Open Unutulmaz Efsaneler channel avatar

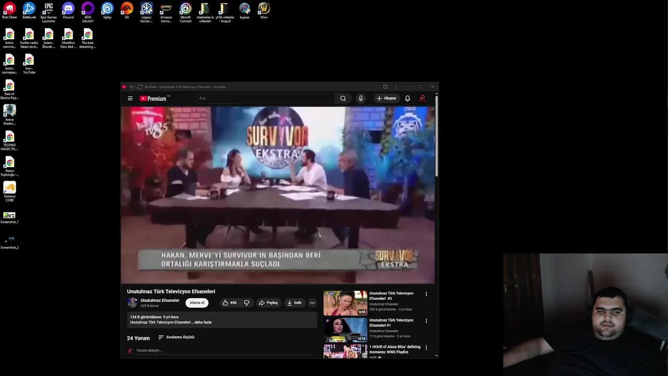pyautogui.click(x=132, y=302)
